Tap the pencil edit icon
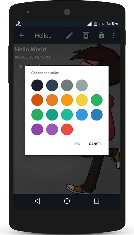The width and height of the screenshot is (134, 235). coord(69,36)
